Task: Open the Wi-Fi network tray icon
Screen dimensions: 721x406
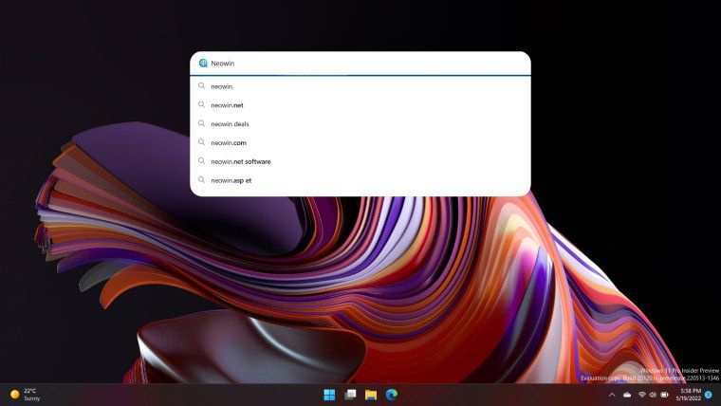Action: tap(641, 395)
